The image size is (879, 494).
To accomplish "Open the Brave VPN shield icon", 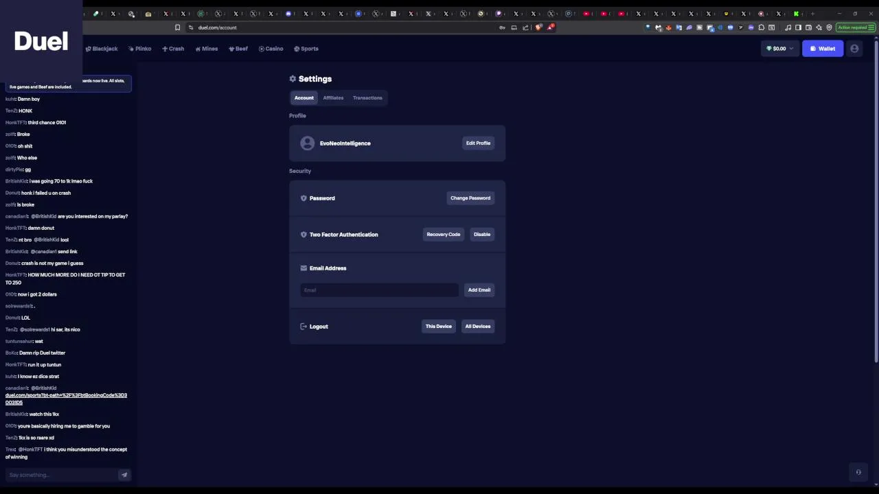I will [829, 27].
